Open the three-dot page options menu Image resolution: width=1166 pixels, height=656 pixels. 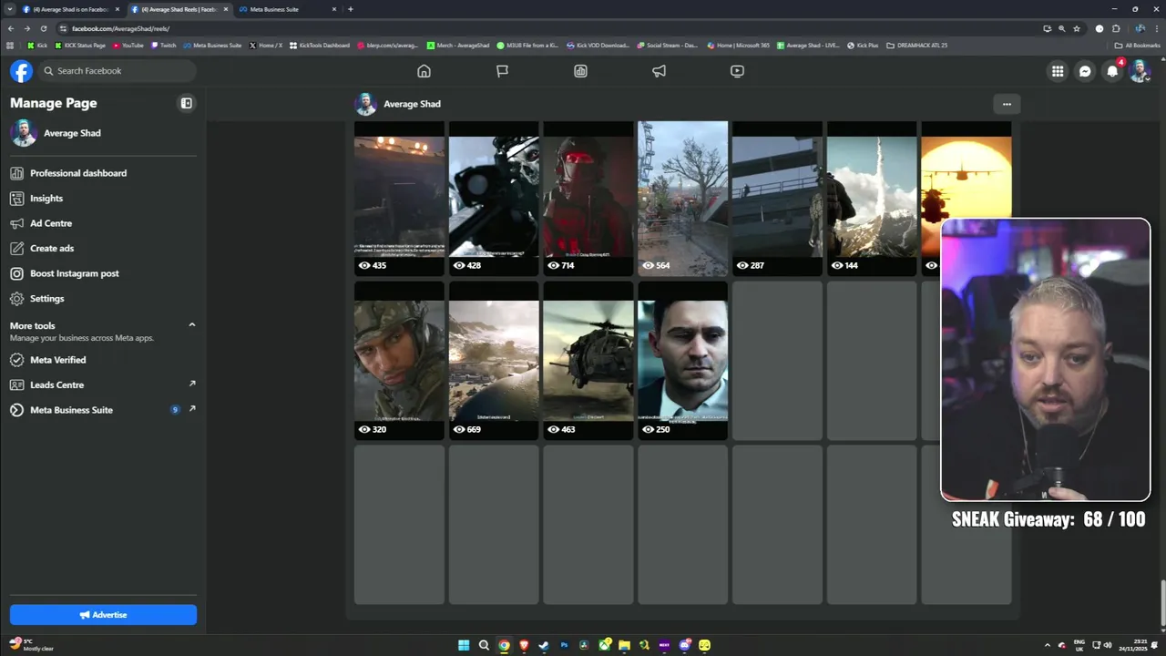1007,104
